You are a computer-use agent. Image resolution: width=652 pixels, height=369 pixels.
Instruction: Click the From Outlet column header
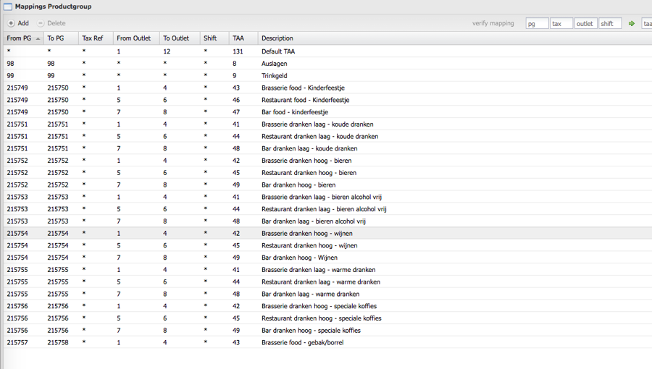coord(133,38)
